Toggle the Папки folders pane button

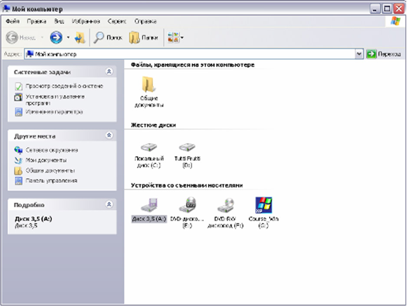144,38
